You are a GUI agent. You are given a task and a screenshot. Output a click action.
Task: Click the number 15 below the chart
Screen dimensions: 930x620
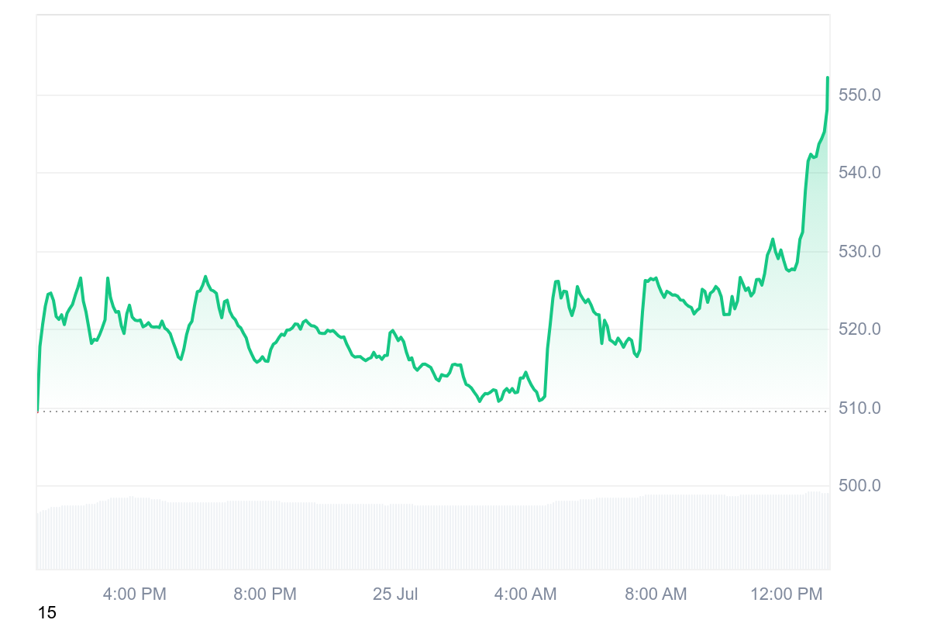pyautogui.click(x=46, y=612)
